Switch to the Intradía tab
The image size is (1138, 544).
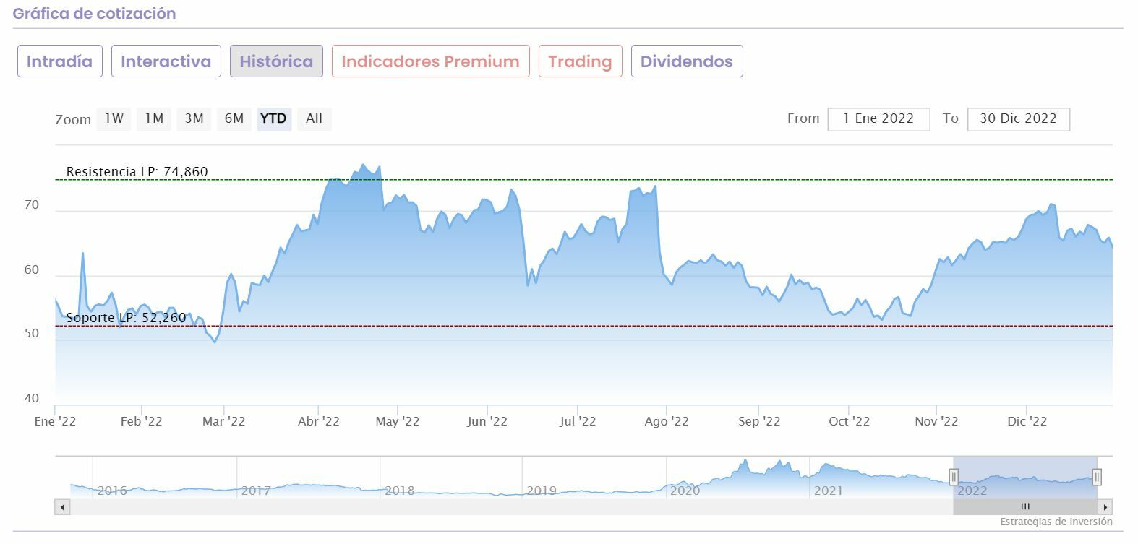pos(60,61)
